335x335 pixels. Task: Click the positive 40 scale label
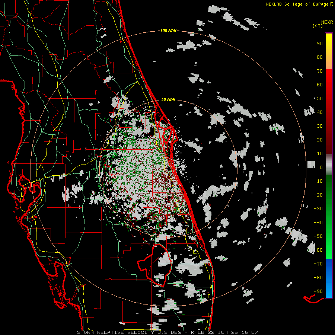pyautogui.click(x=320, y=112)
